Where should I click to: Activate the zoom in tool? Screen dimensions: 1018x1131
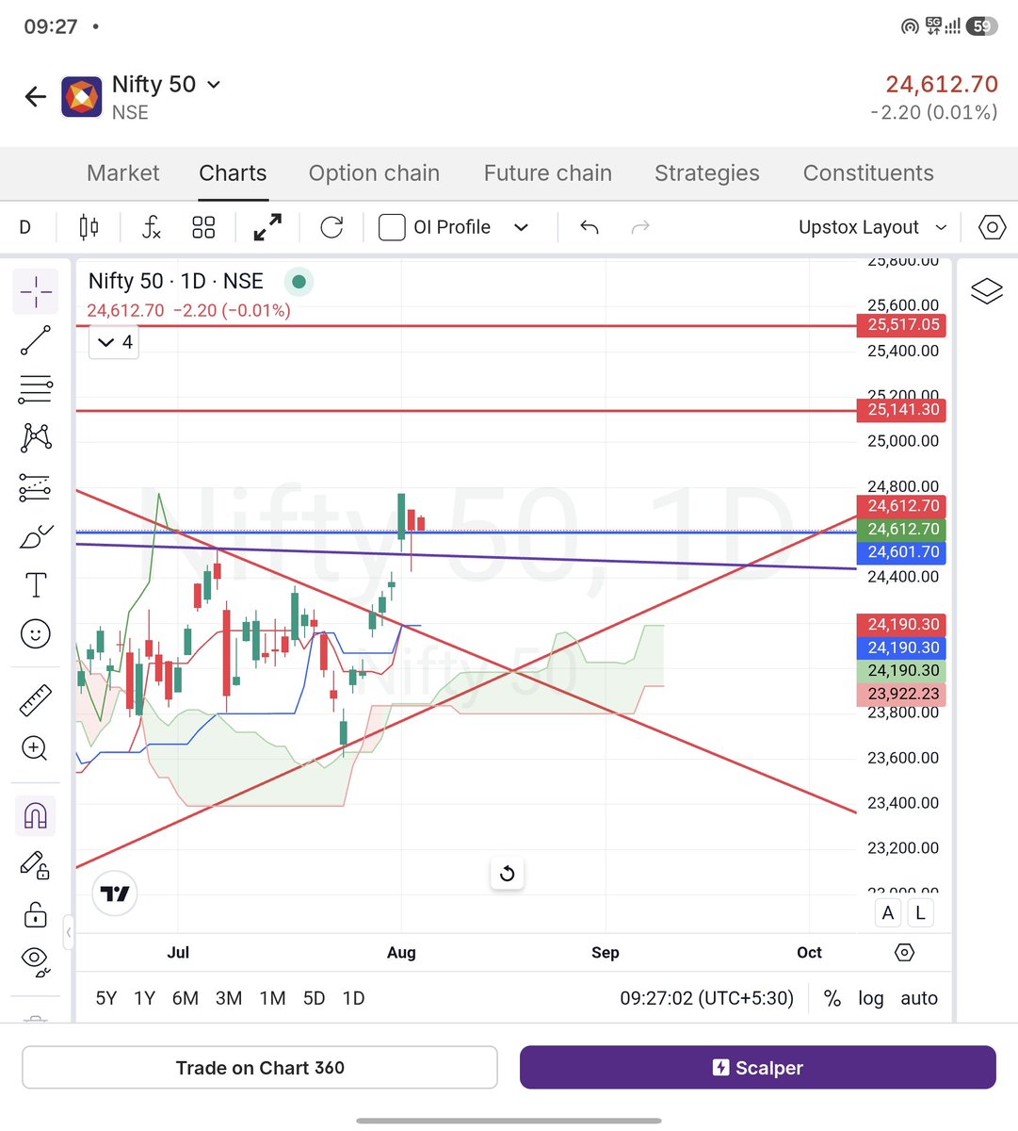[34, 748]
